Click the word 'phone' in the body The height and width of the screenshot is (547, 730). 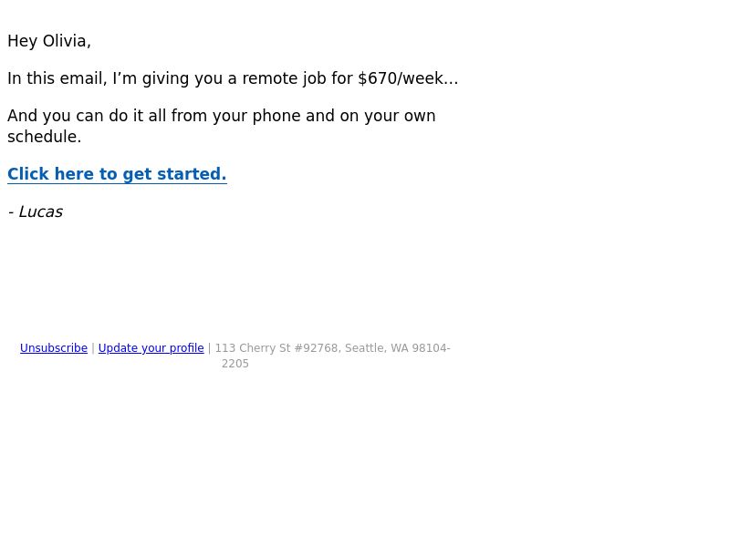[276, 116]
